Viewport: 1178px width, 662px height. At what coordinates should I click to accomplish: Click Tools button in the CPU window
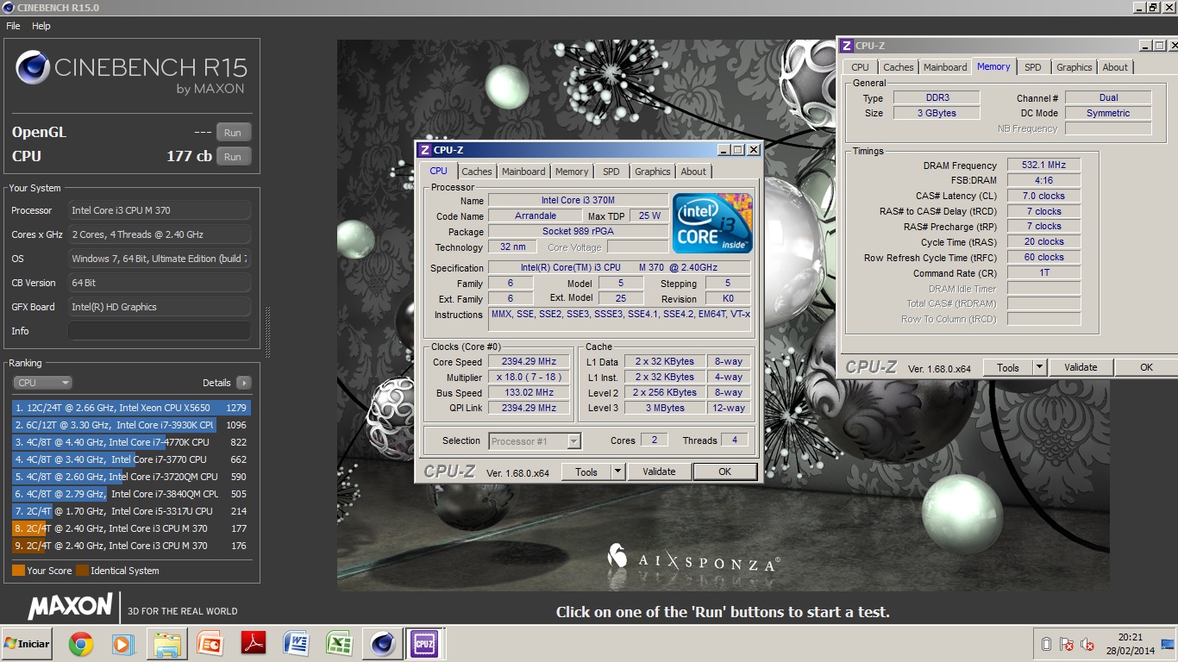coord(586,472)
